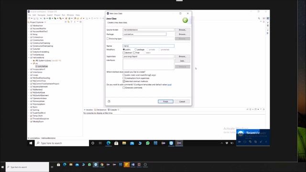Click Browse next to Superclass field
The height and width of the screenshot is (172, 306).
coord(183,56)
